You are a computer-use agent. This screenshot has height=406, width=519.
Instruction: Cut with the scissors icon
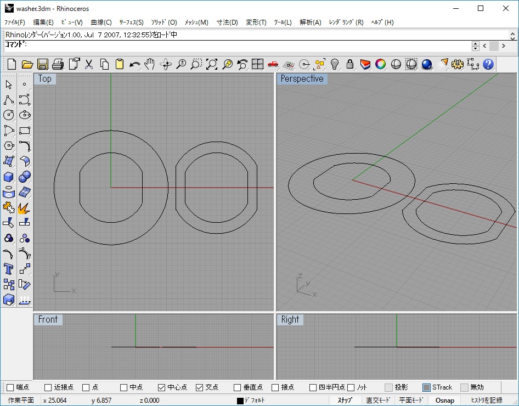89,64
